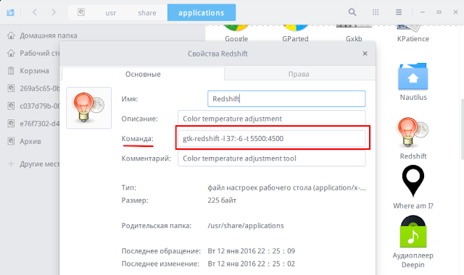
Task: Click the Команда input field
Action: point(271,138)
